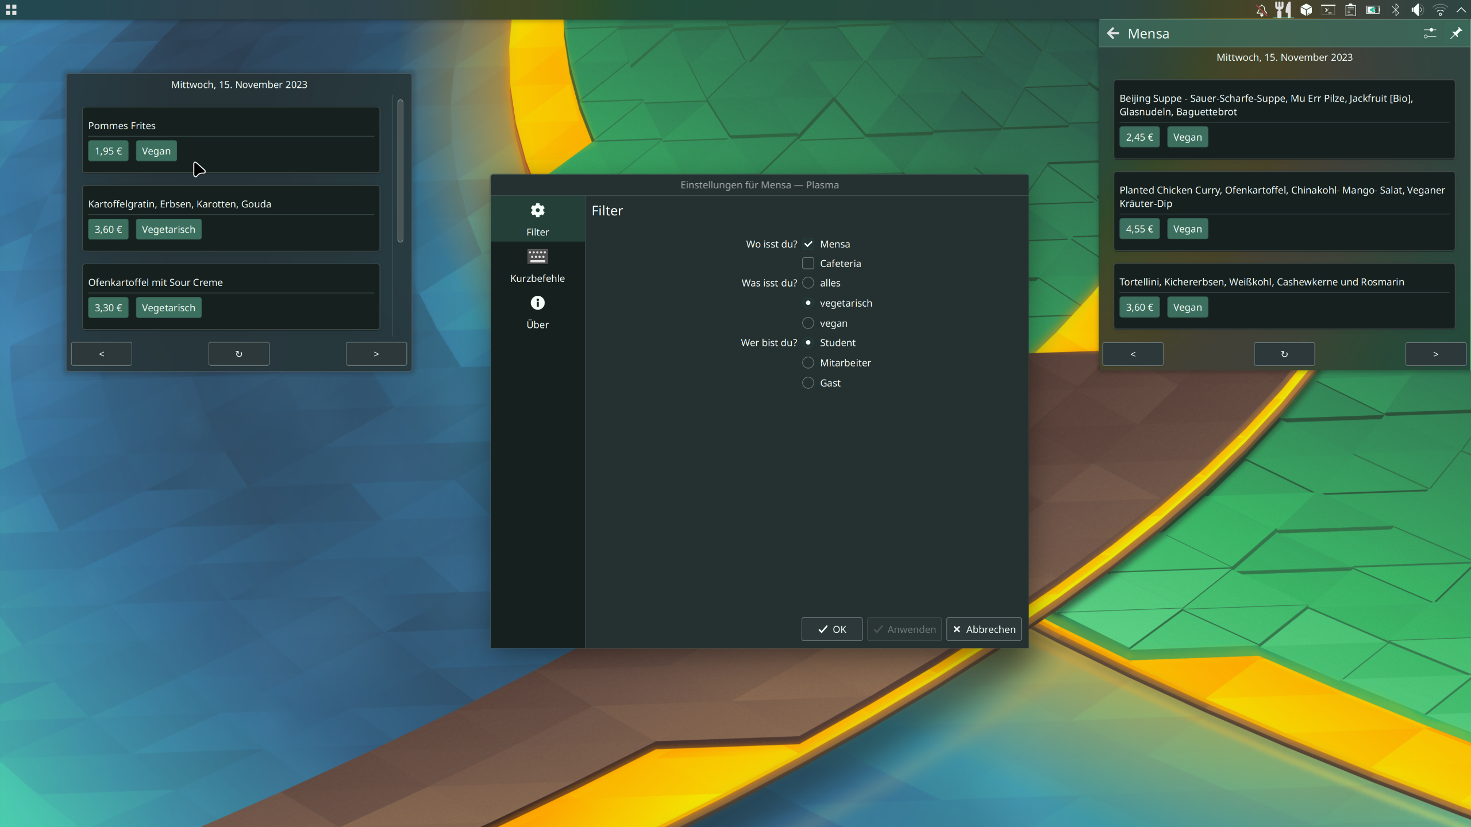Click the desktop widget vertical scrollbar

point(401,171)
